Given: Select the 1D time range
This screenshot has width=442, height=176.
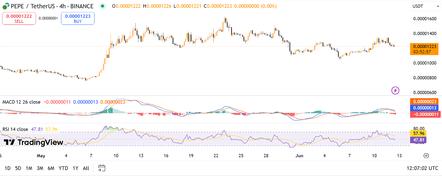Looking at the screenshot, I should 7,168.
